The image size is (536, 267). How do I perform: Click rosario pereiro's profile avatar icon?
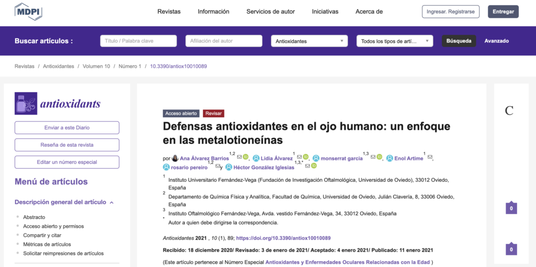(x=166, y=168)
